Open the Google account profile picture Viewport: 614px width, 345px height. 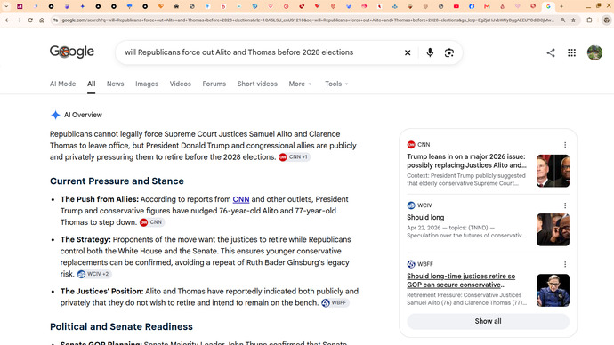point(594,52)
